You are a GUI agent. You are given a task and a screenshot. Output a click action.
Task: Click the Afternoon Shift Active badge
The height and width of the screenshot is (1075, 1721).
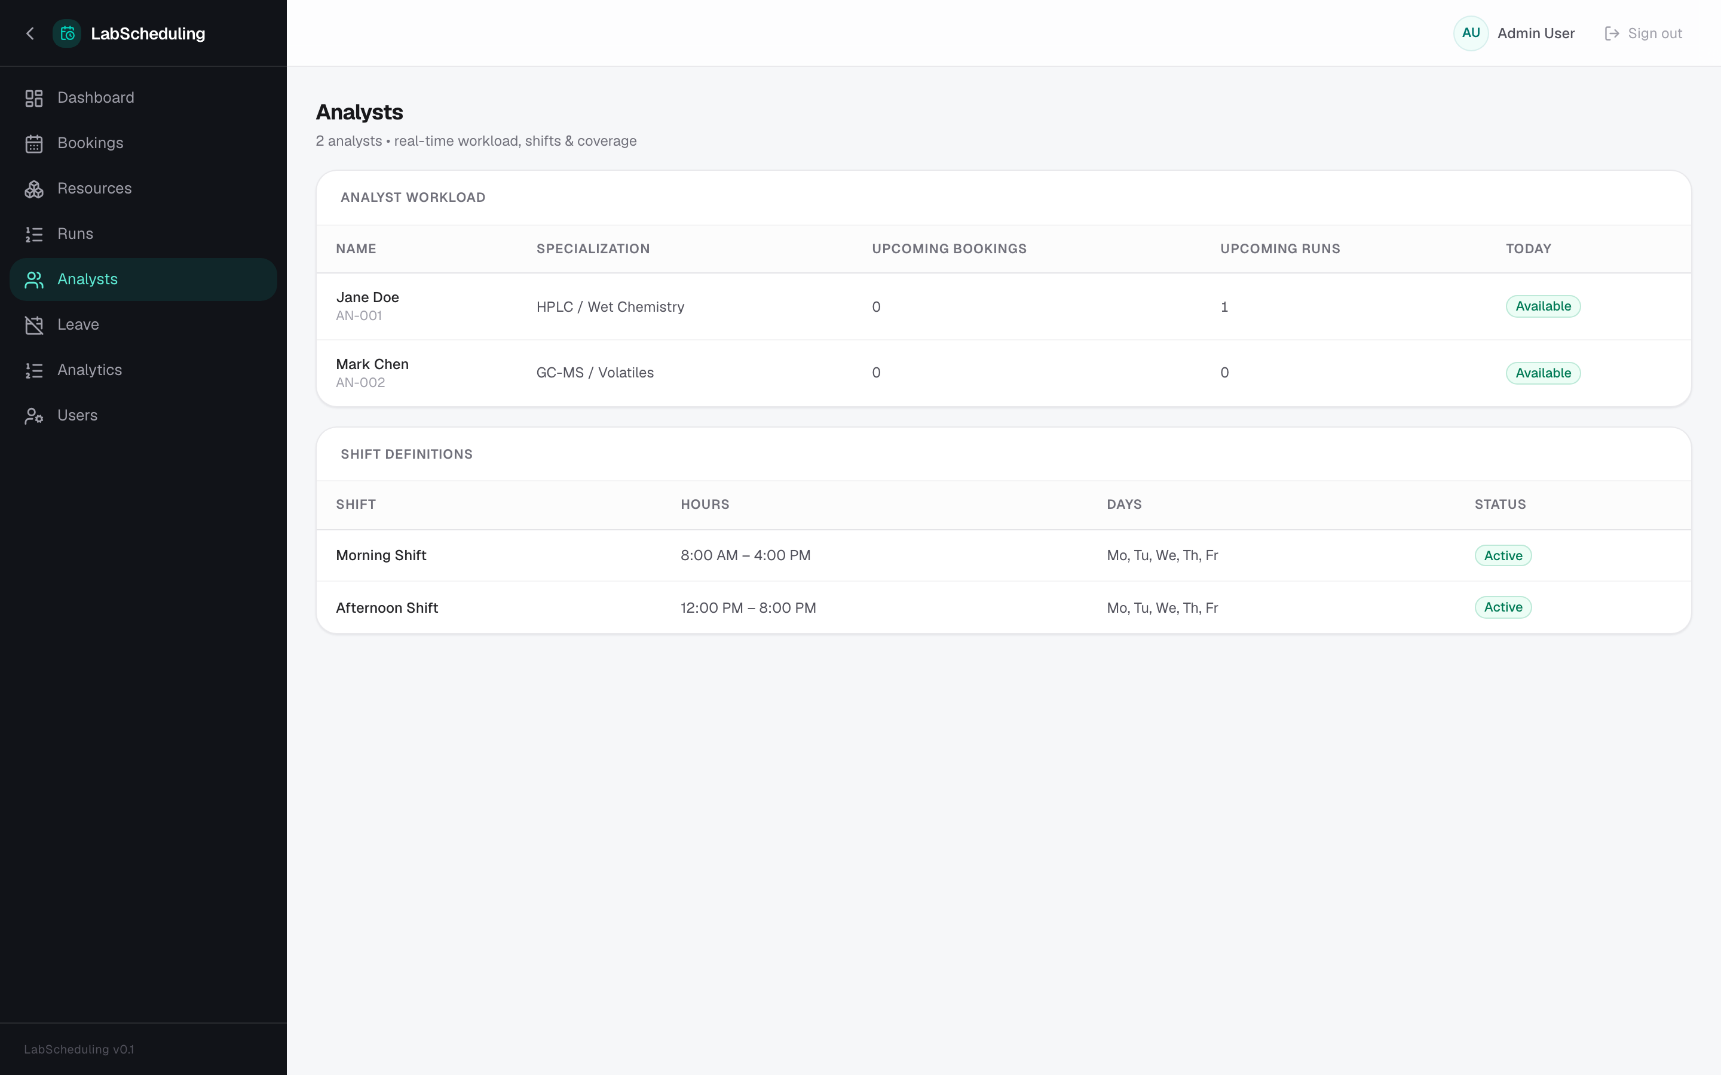pos(1503,607)
